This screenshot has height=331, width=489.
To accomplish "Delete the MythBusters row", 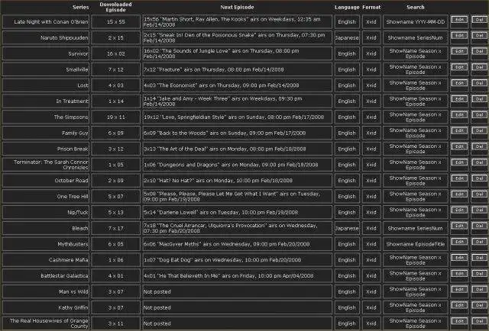I will [479, 242].
